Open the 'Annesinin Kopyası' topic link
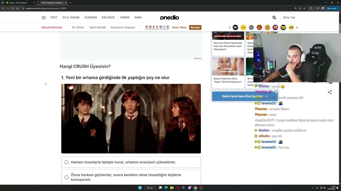This screenshot has height=191, width=341. tap(123, 27)
